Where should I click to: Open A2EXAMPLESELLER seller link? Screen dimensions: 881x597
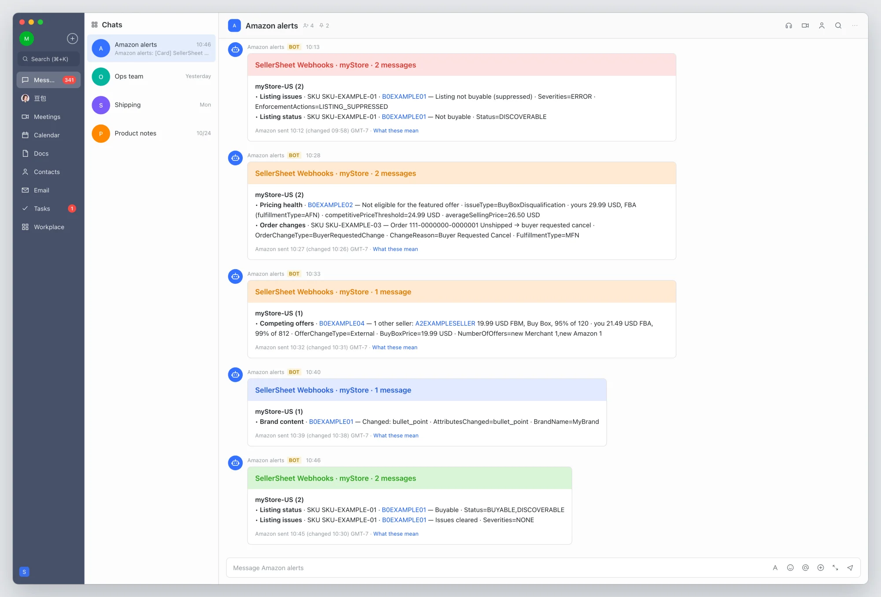point(445,323)
